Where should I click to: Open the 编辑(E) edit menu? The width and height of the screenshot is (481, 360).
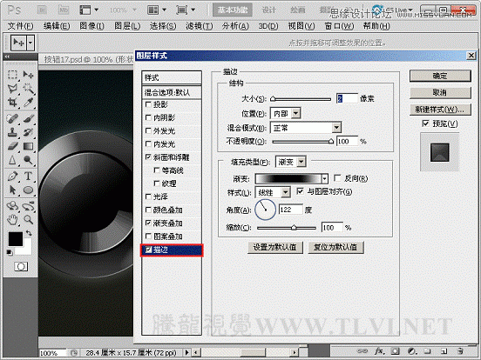[57, 26]
